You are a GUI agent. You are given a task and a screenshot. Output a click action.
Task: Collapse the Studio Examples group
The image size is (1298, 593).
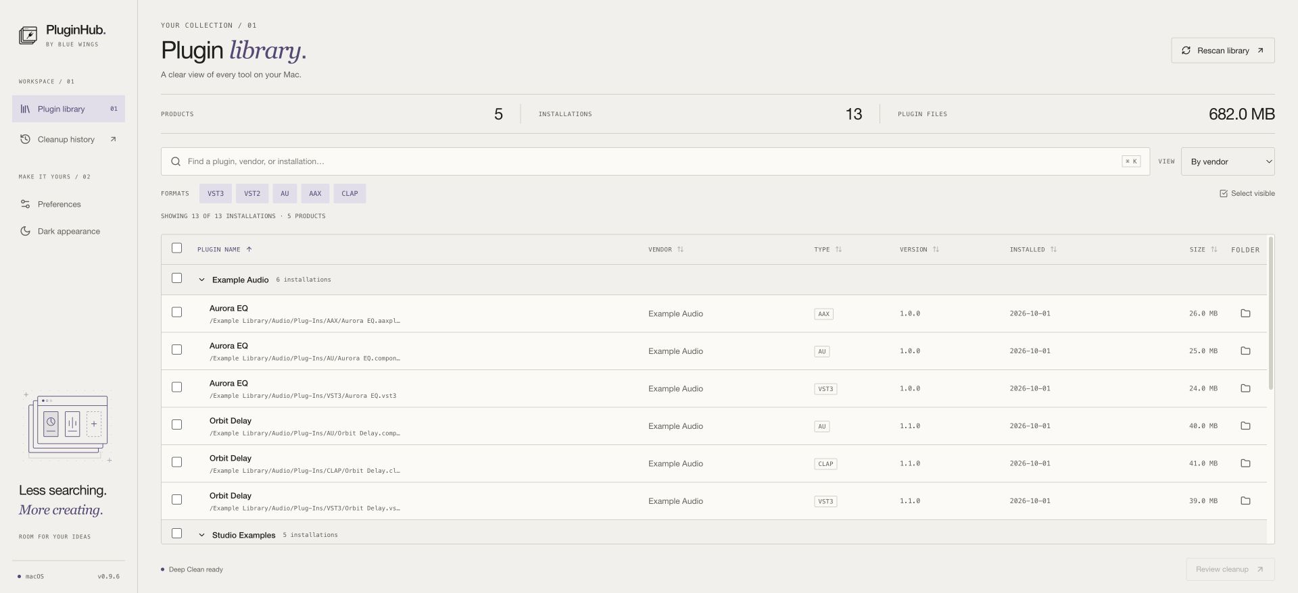pyautogui.click(x=201, y=535)
